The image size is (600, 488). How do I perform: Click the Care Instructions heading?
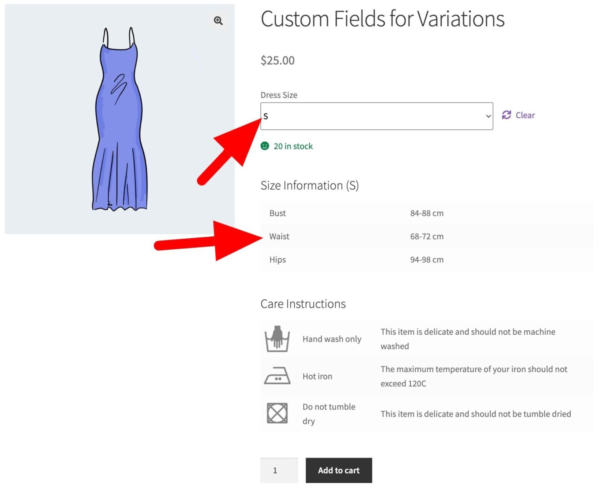point(303,303)
